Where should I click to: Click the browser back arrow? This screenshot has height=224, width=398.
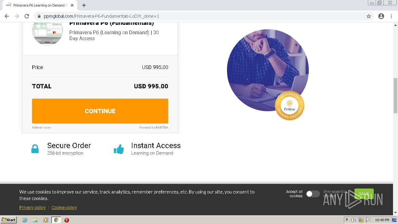pyautogui.click(x=7, y=16)
